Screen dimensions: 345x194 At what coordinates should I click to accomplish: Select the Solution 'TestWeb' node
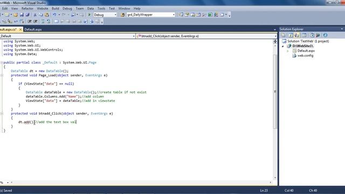[308, 41]
